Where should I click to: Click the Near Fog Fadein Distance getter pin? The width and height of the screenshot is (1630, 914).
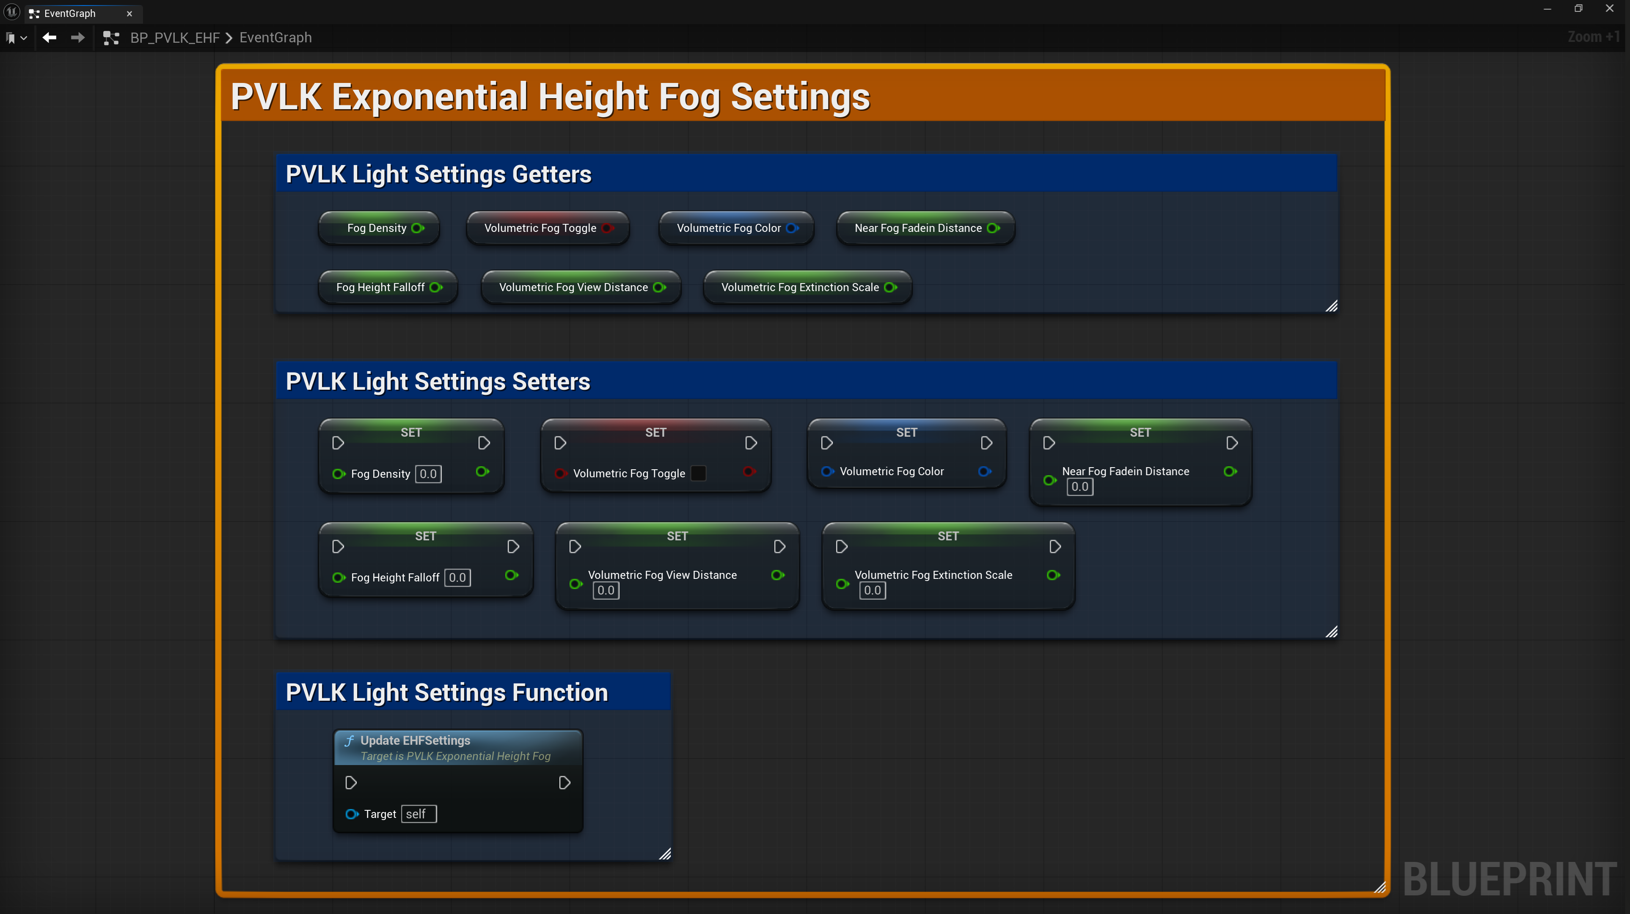(x=994, y=228)
